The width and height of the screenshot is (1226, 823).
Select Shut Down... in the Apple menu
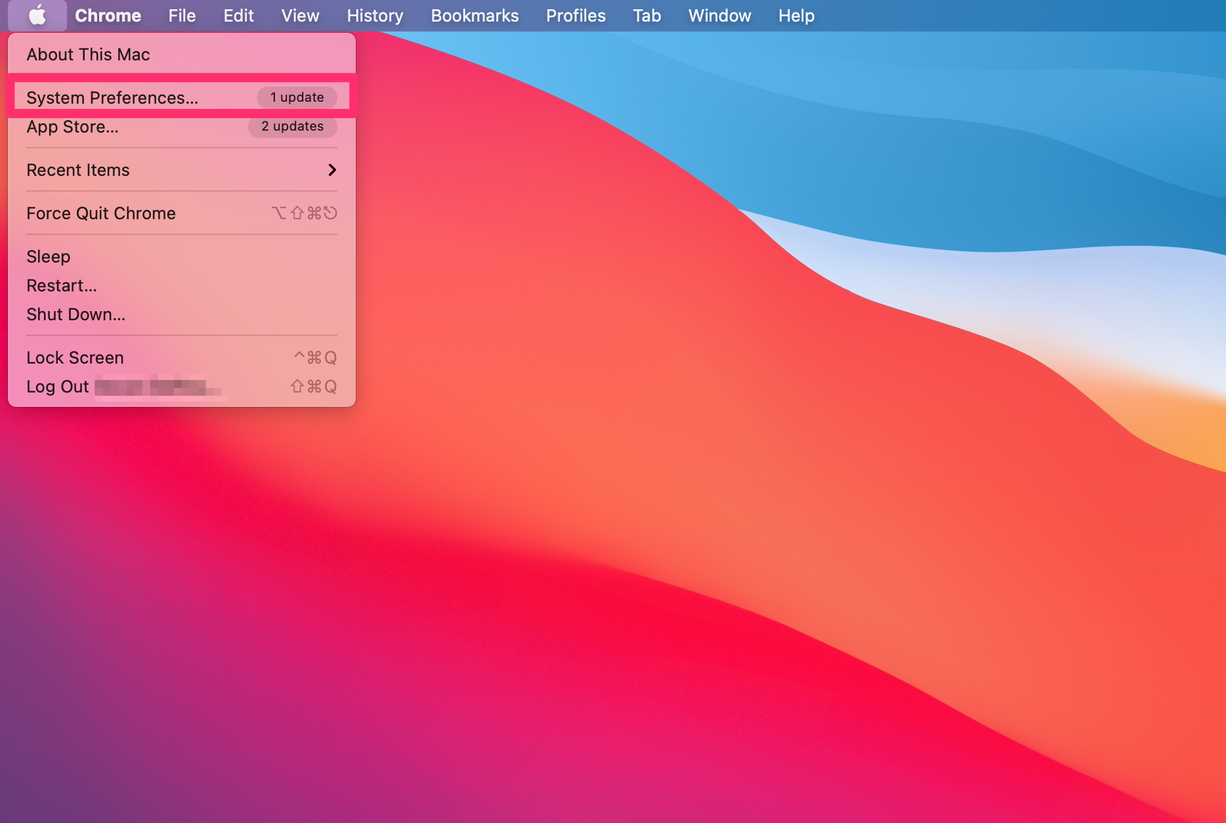(182, 314)
